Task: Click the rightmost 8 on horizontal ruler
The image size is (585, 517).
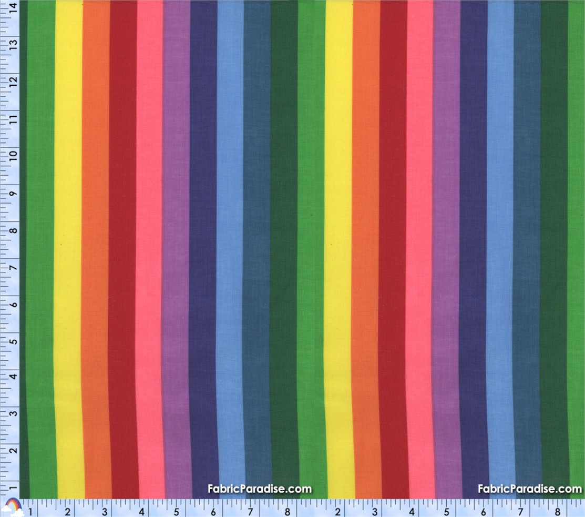Action: click(x=557, y=511)
